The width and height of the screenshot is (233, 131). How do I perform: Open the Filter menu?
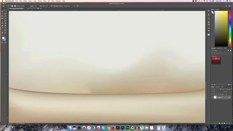point(45,1)
